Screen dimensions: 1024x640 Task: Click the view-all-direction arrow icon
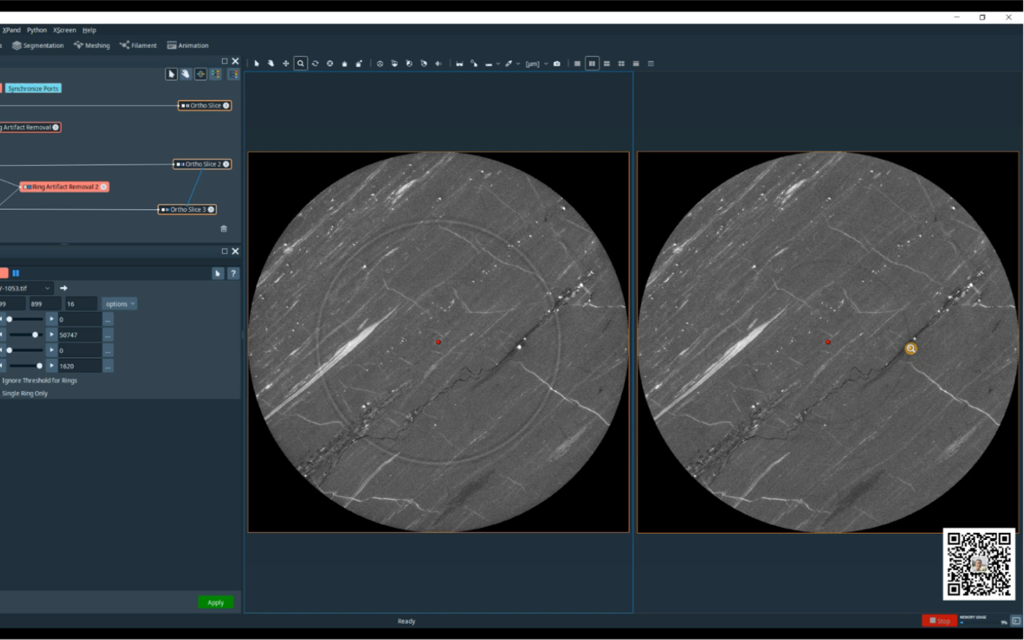point(439,63)
